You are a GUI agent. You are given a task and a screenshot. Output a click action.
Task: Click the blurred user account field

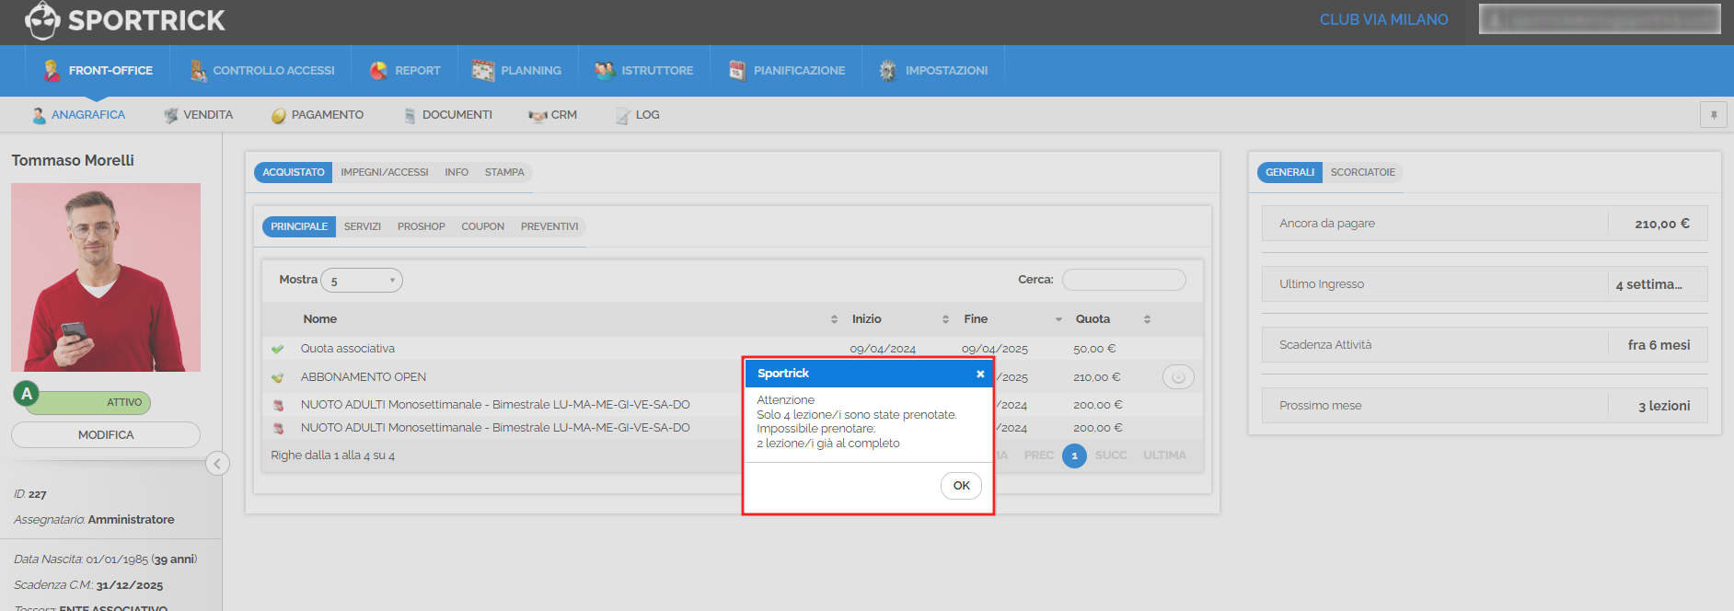(x=1600, y=19)
